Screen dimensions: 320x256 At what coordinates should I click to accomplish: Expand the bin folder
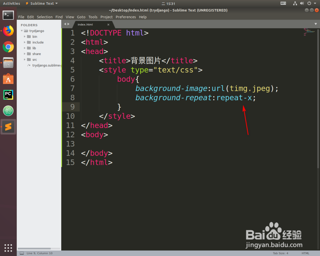25,36
